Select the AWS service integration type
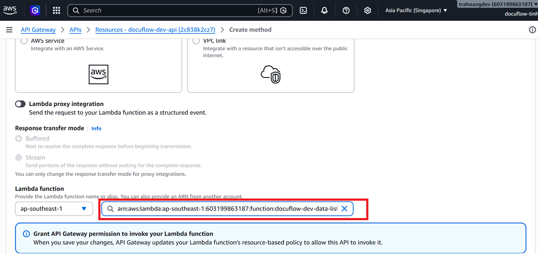Screen dimensions: 538x254 point(24,41)
